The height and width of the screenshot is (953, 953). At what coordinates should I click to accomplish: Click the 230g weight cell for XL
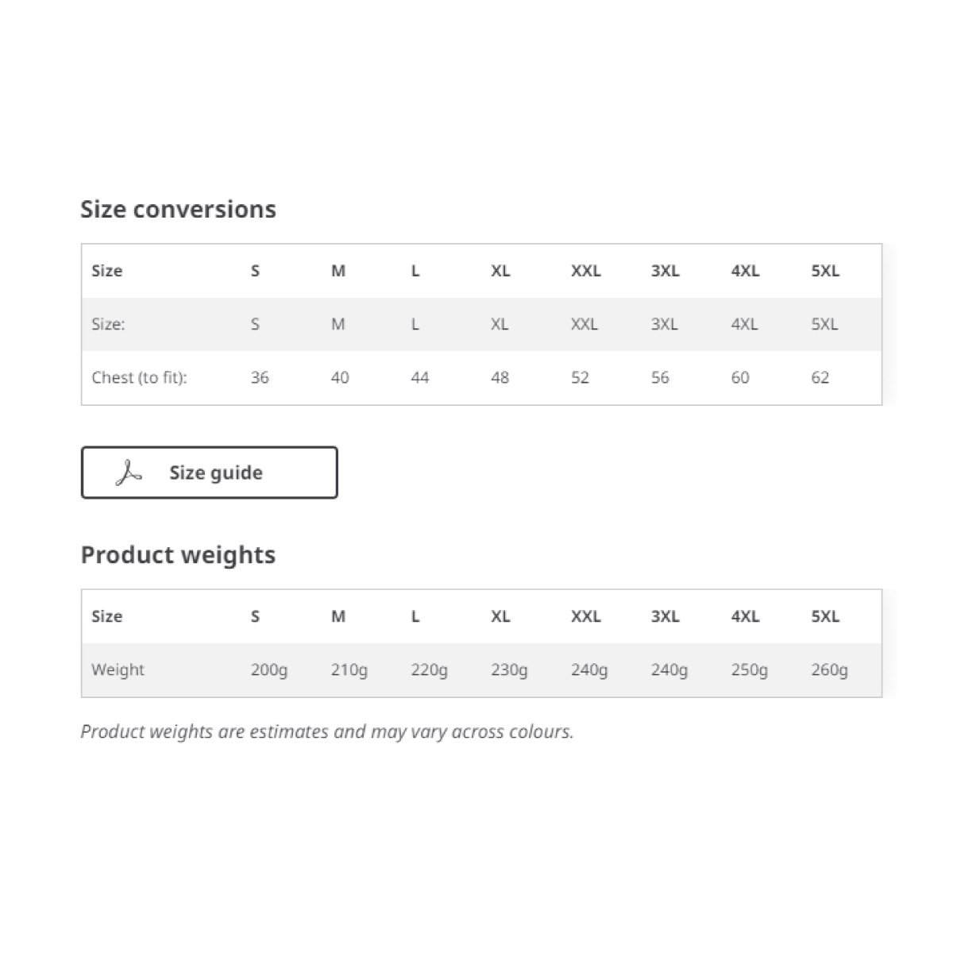click(509, 669)
